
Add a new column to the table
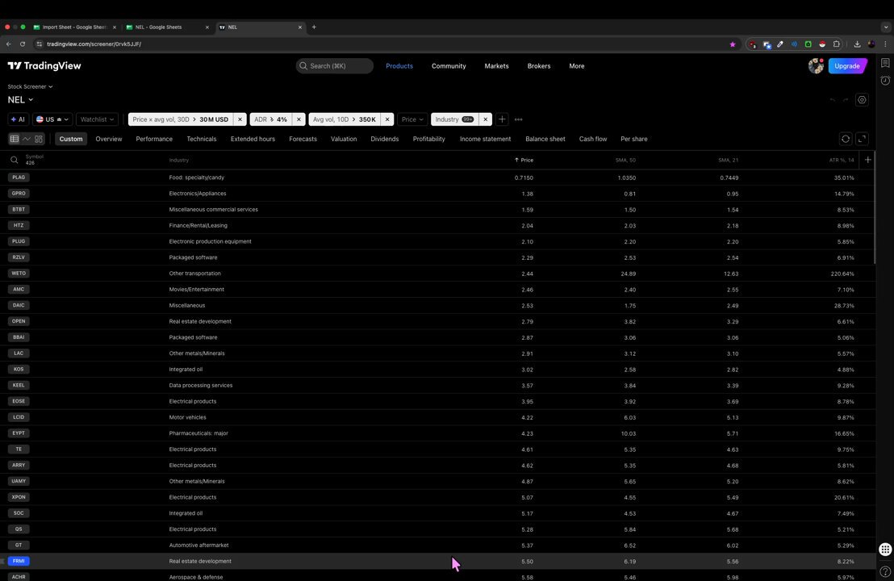pyautogui.click(x=867, y=160)
